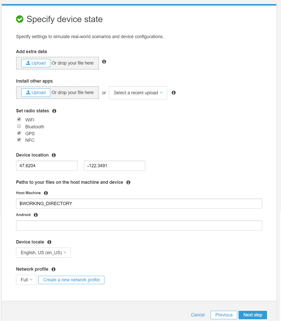Enable the Bluetooth radio state

(19, 126)
